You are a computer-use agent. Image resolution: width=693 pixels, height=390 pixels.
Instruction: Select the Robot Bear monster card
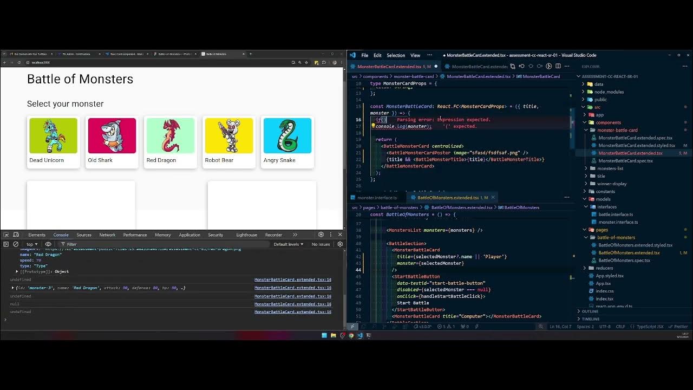coord(228,141)
